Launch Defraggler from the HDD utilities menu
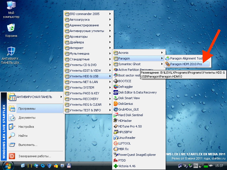227x170 pixels. point(125,87)
